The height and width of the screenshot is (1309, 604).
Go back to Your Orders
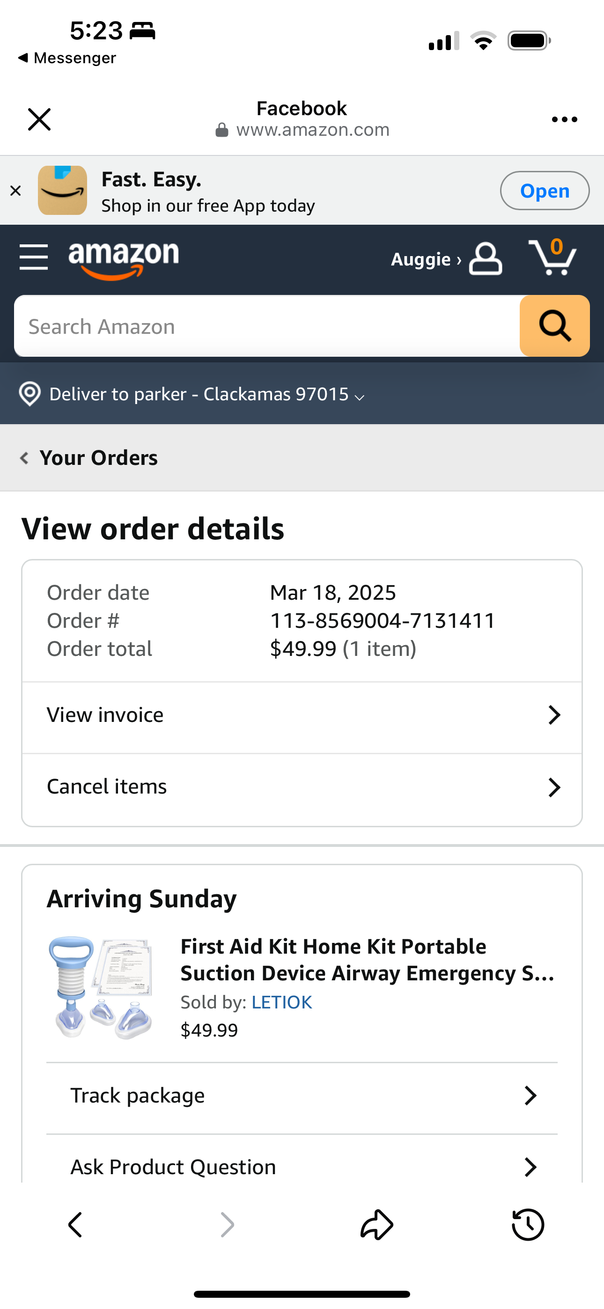click(89, 458)
